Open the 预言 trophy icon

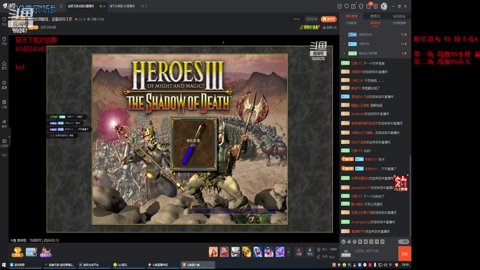point(17,252)
